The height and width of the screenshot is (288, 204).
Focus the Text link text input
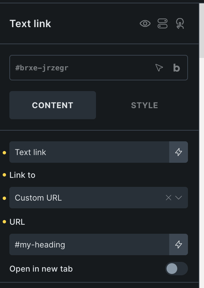pos(89,152)
